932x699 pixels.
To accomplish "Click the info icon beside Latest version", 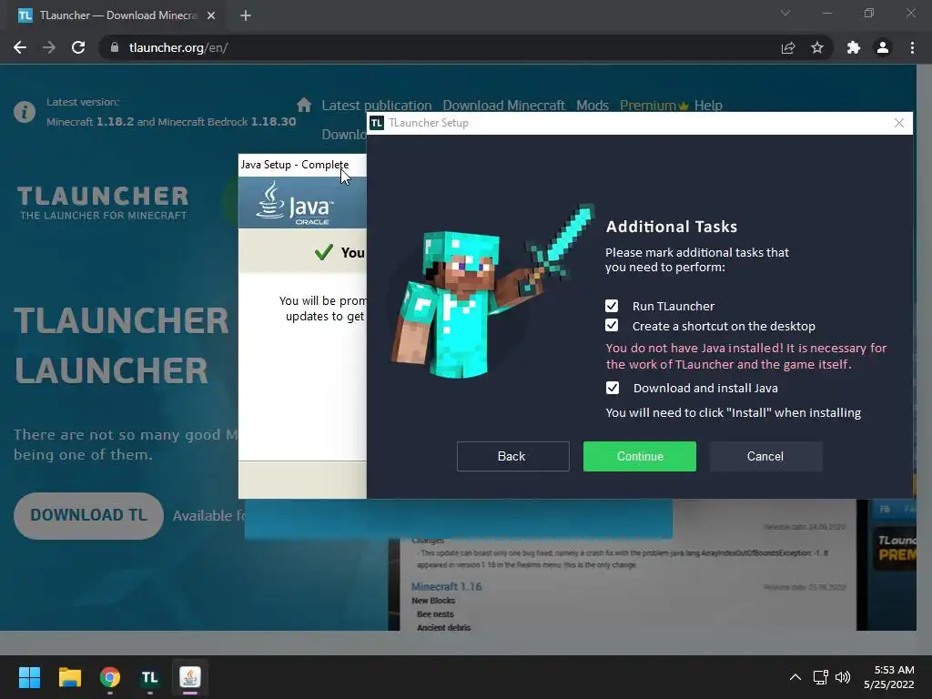I will tap(25, 112).
